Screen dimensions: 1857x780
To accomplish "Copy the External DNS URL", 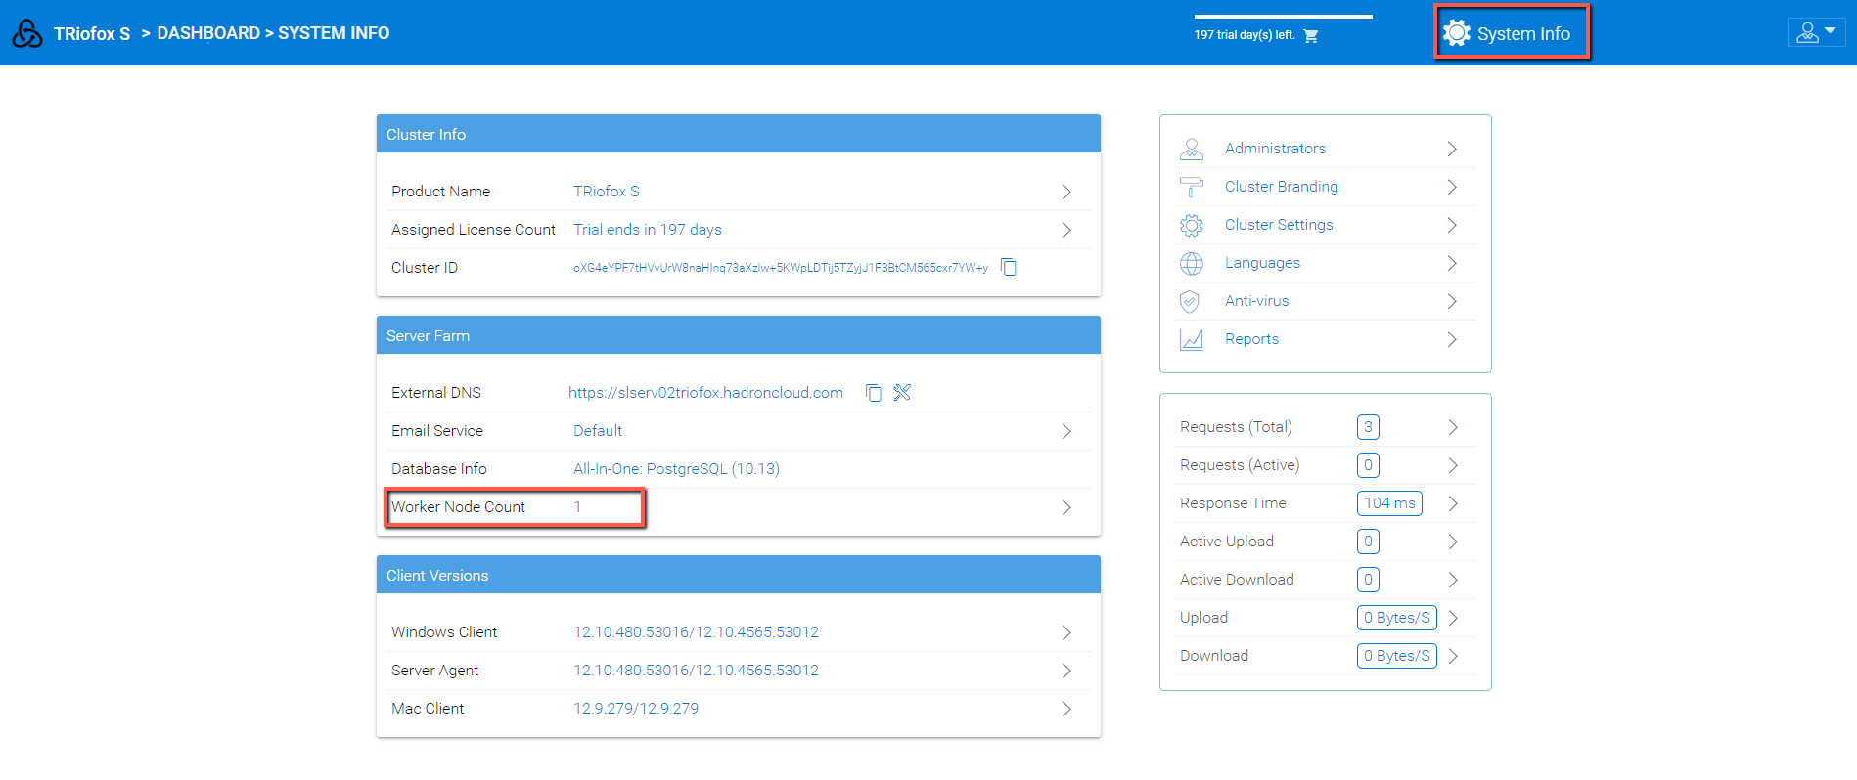I will tap(874, 392).
